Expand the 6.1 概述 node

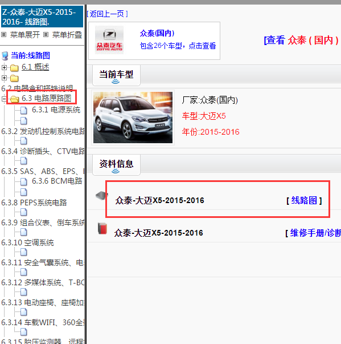pos(4,67)
